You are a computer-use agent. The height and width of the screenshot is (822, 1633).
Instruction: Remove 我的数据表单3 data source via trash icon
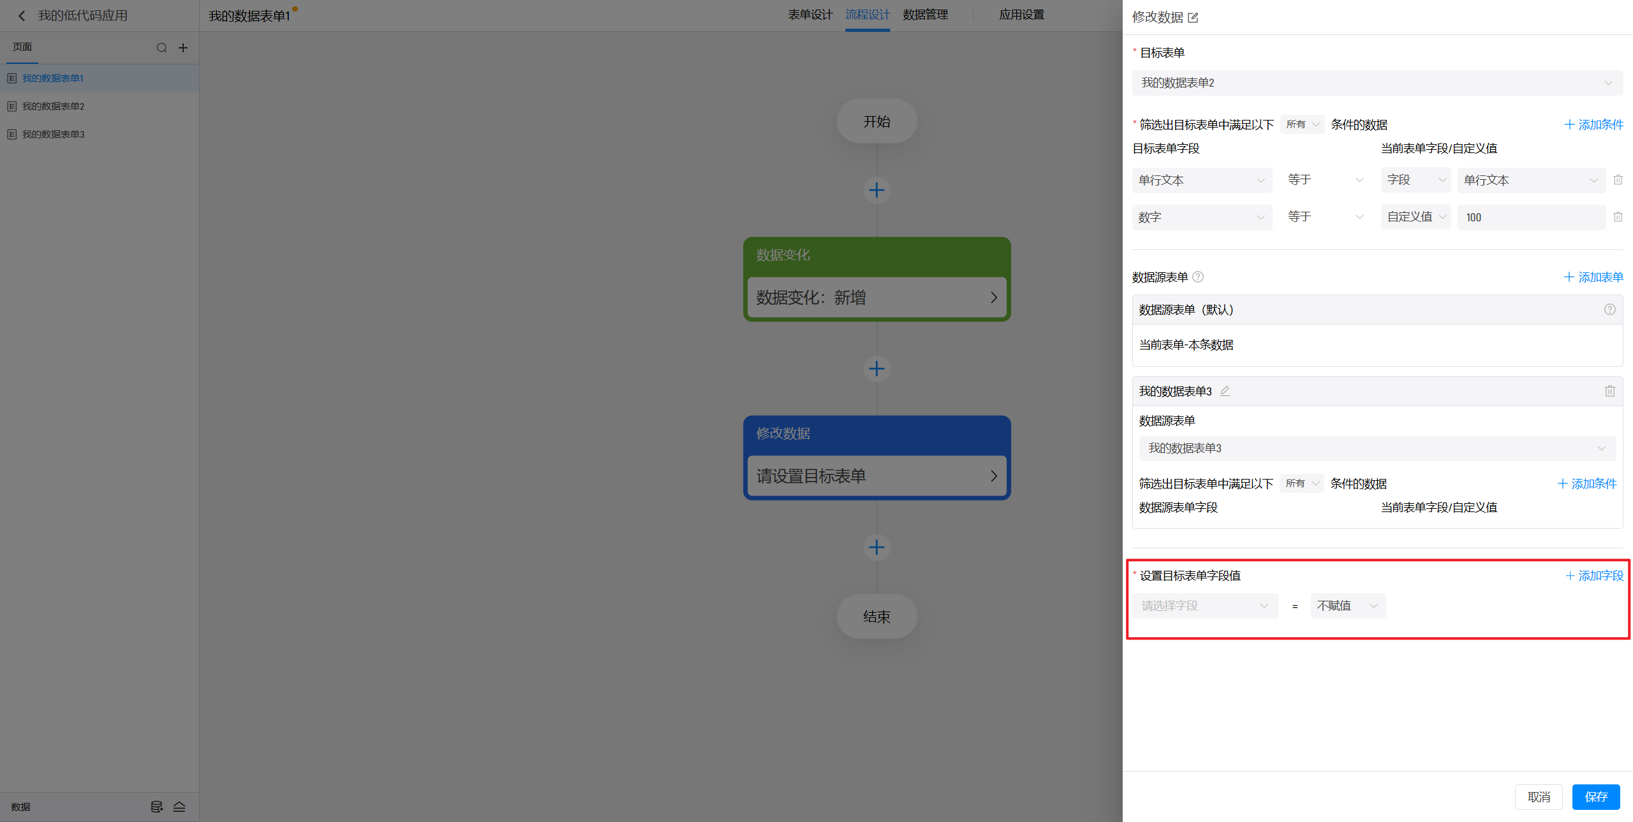1609,391
